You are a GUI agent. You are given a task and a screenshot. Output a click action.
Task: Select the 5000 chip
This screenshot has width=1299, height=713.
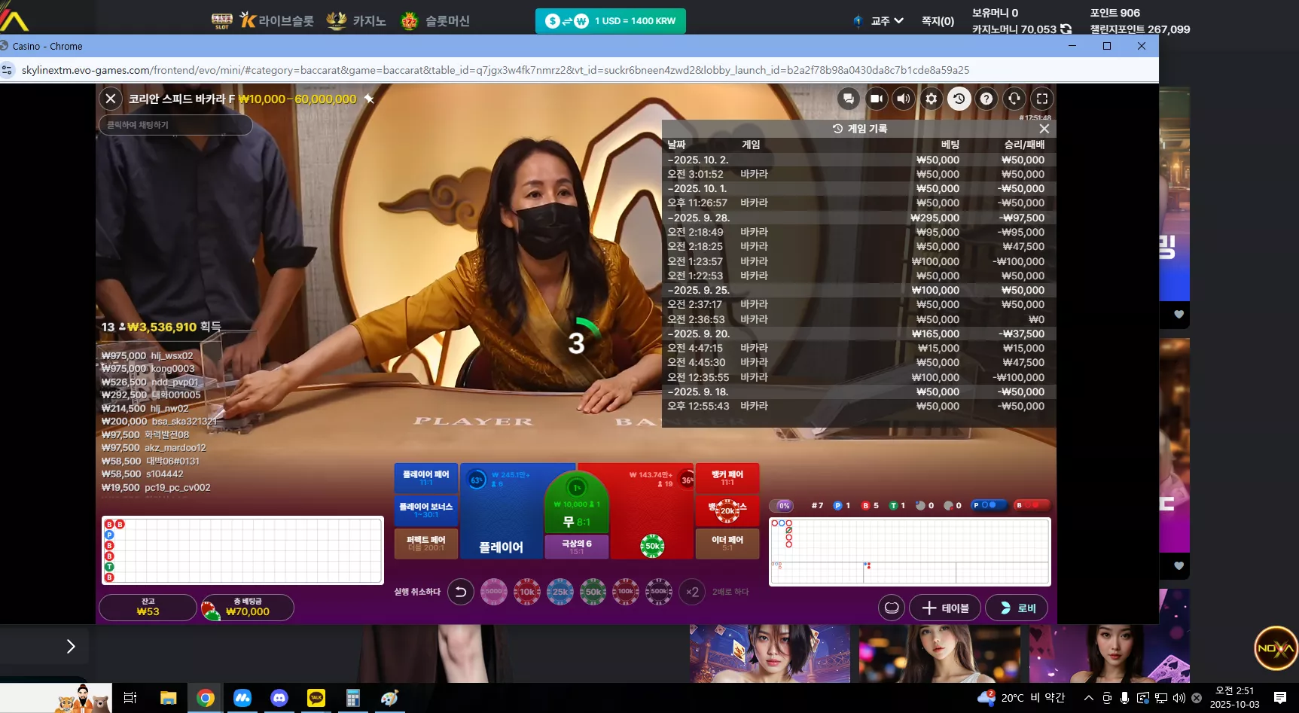494,592
